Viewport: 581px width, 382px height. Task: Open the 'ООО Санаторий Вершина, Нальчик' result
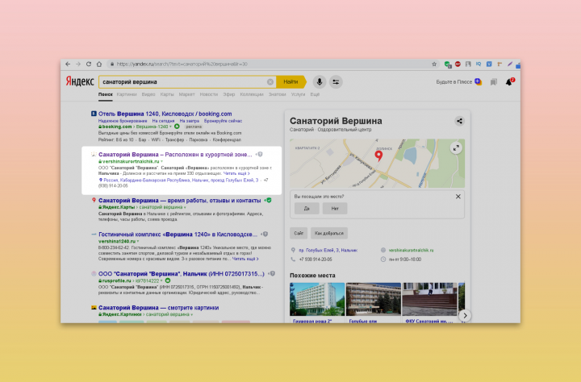182,273
